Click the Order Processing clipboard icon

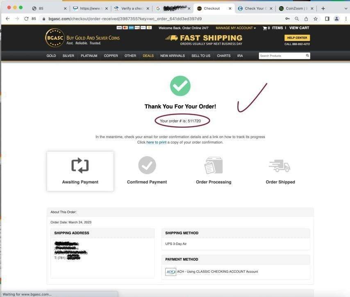(x=214, y=166)
